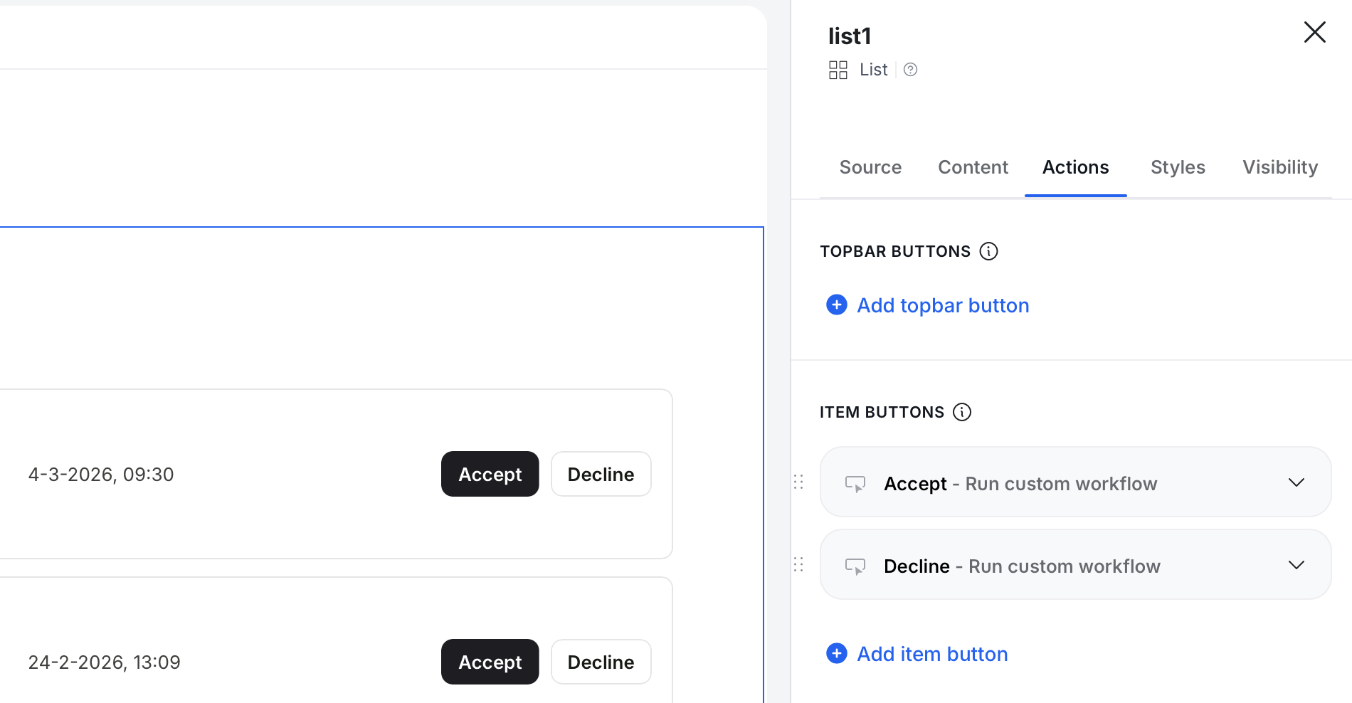Click the plus icon for Add topbar button

click(837, 305)
